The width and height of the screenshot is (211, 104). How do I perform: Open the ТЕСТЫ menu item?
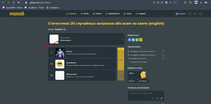[84, 14]
